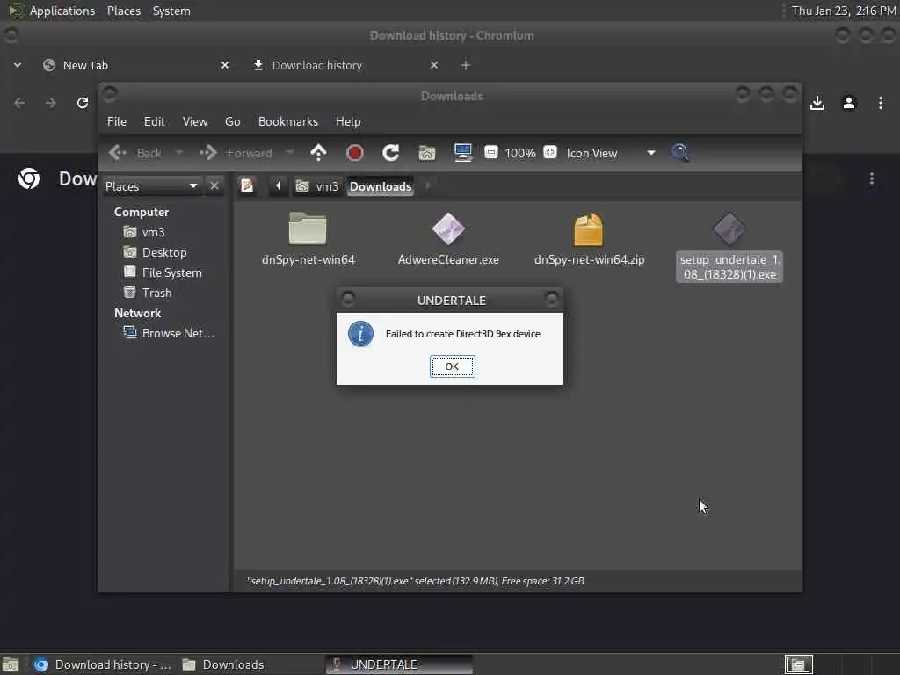Click OK in the UNDERTALE error dialog
This screenshot has width=900, height=675.
453,367
